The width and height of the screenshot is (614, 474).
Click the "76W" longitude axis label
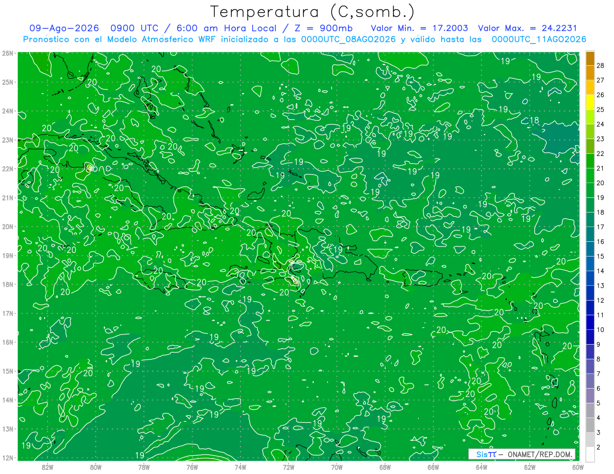coord(192,467)
